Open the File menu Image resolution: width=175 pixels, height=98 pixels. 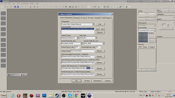[2, 4]
